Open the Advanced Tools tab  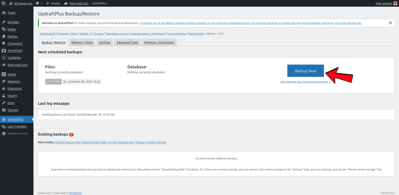[127, 42]
